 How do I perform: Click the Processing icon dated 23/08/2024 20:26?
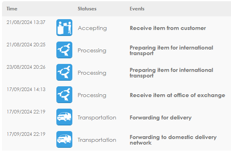[64, 72]
